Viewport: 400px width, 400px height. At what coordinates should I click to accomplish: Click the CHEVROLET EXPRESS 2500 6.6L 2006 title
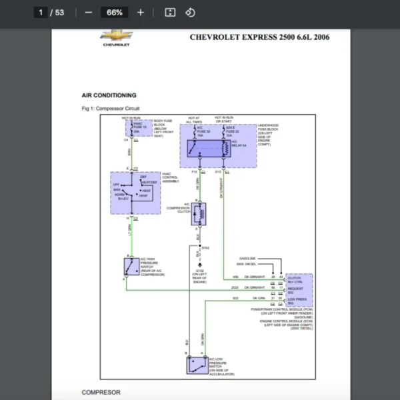pos(259,37)
